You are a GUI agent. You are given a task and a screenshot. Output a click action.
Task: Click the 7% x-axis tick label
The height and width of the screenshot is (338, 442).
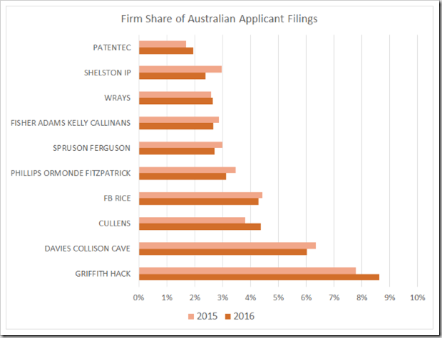tap(334, 297)
